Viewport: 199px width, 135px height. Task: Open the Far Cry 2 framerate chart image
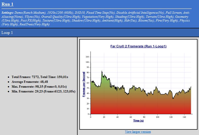click(x=138, y=84)
